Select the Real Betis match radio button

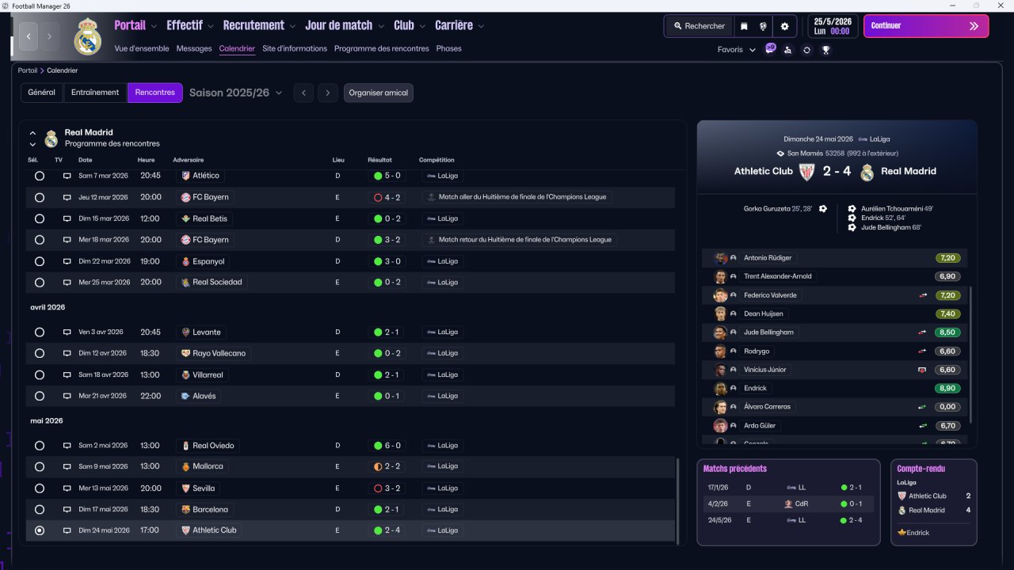(x=40, y=218)
